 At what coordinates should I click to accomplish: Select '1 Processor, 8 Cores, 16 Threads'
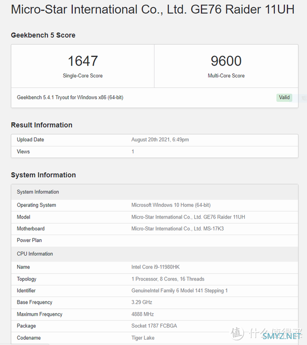pos(168,279)
